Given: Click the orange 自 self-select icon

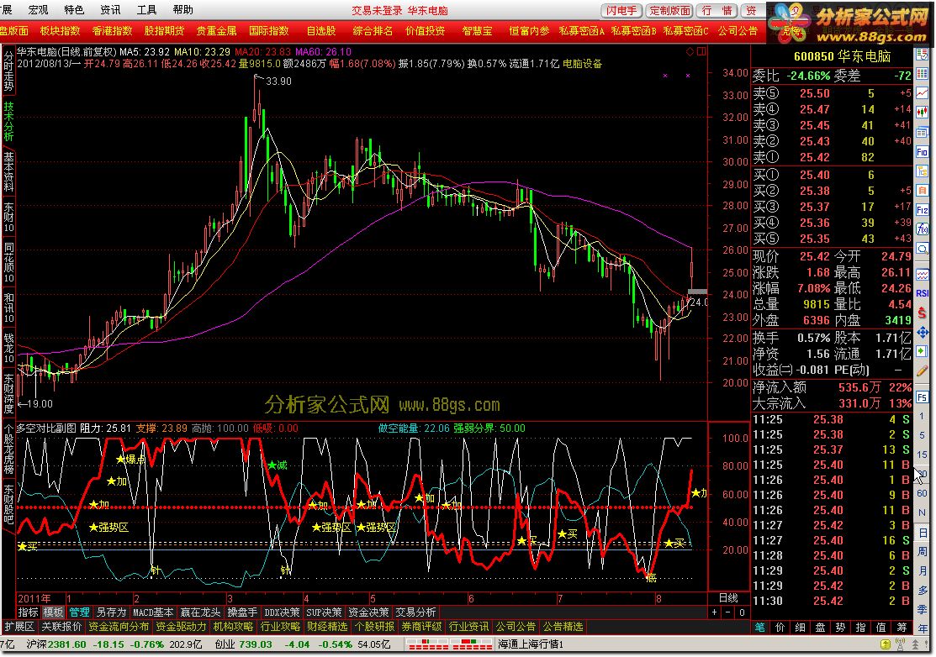Looking at the screenshot, I should (923, 190).
